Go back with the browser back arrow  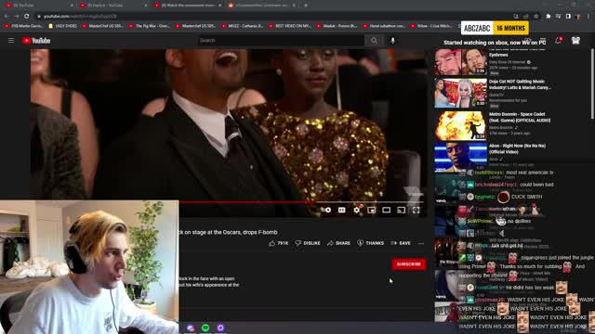click(7, 17)
